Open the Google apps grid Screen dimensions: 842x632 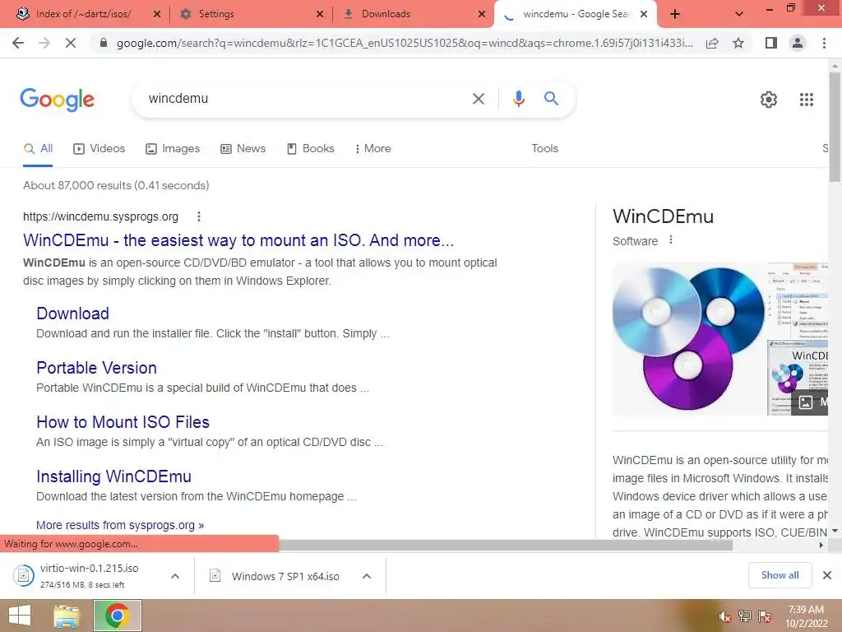coord(807,100)
